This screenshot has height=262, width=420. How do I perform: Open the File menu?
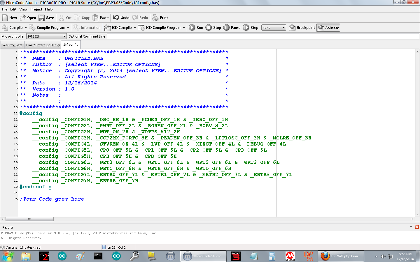pos(5,9)
